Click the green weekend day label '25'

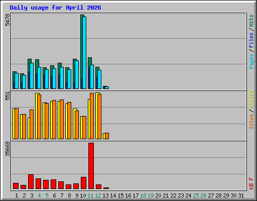[196, 195]
